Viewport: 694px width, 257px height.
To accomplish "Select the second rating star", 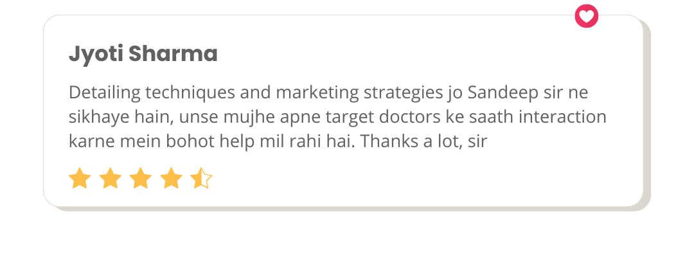I will click(111, 178).
